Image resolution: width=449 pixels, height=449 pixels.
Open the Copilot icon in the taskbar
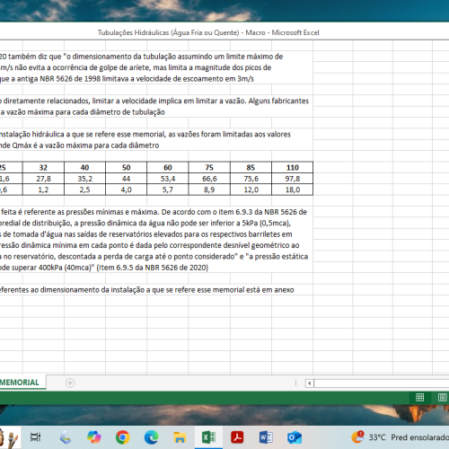point(94,437)
